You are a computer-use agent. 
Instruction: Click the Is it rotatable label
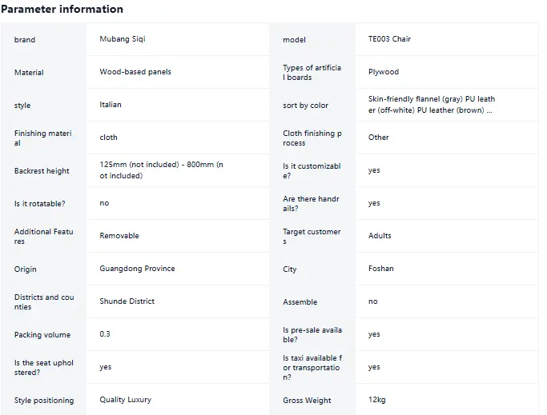pos(39,203)
